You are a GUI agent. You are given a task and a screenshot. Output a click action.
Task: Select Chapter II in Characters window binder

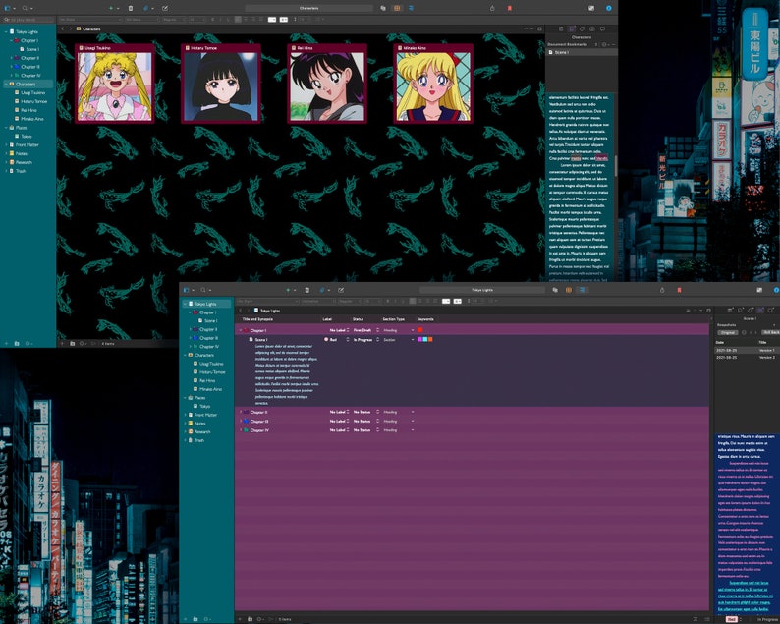coord(29,58)
